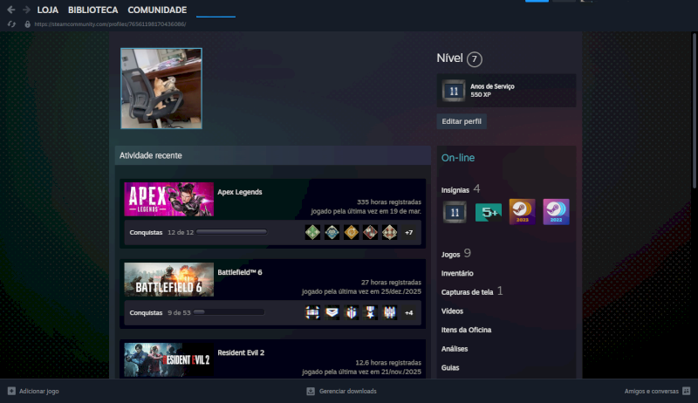698x403 pixels.
Task: Click the friends chat grid icon
Action: [x=687, y=391]
